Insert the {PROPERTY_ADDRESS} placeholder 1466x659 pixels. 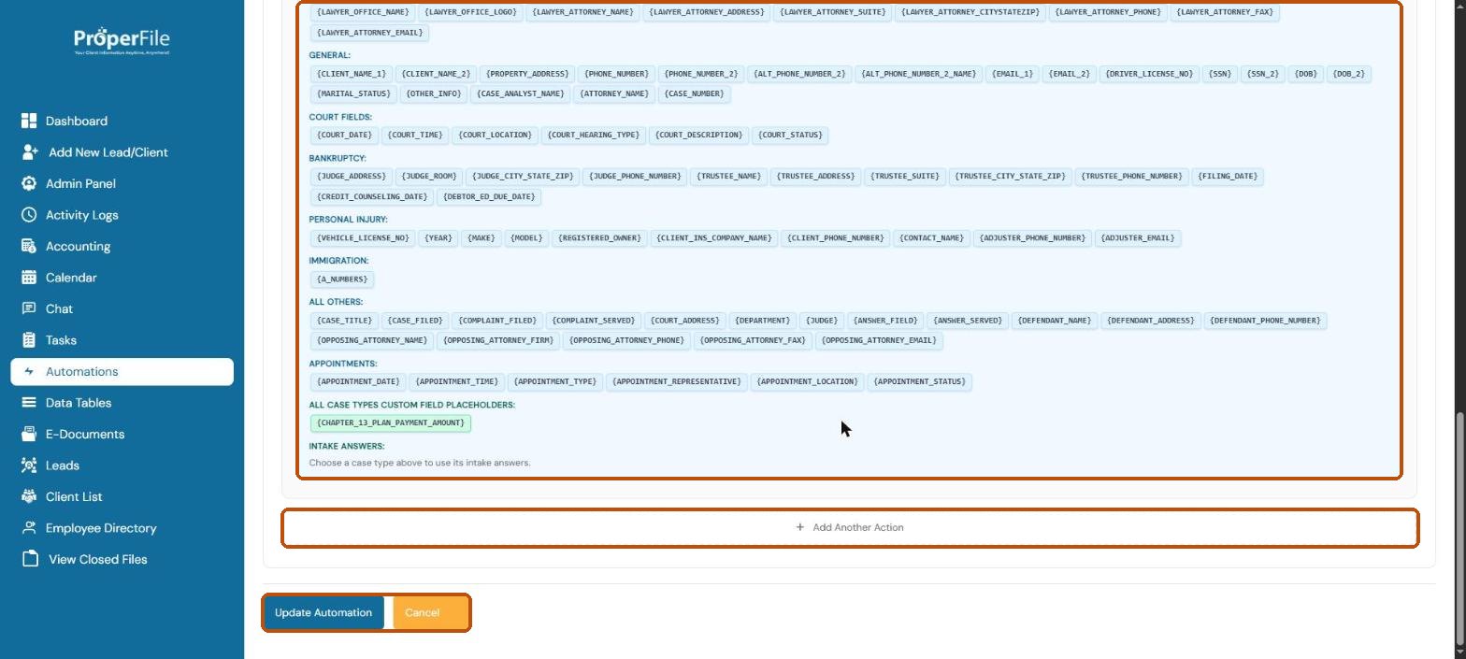pos(527,74)
